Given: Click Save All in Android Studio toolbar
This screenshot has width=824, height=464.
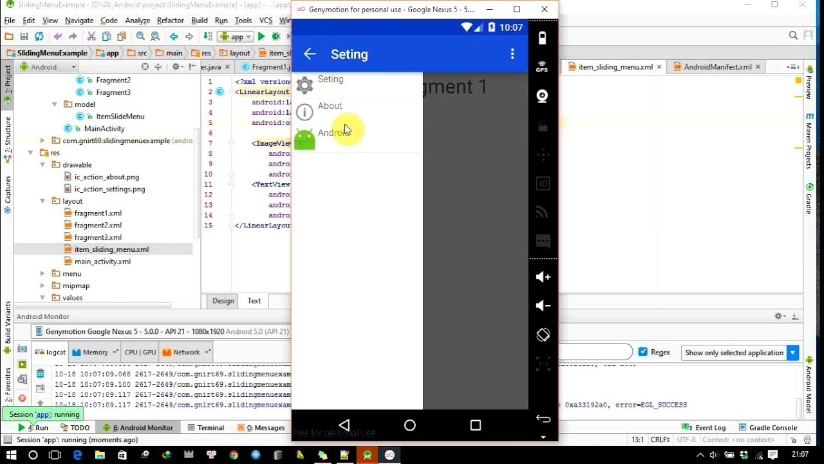Looking at the screenshot, I should 24,37.
